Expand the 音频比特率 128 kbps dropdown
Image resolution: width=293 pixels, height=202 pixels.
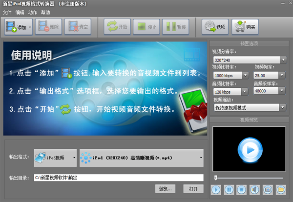pyautogui.click(x=245, y=92)
